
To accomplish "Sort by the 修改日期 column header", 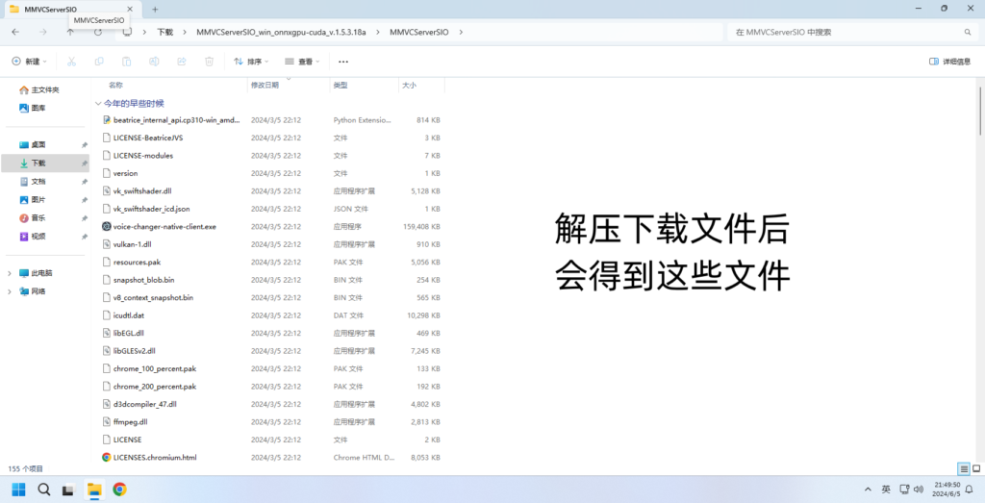I will [265, 85].
